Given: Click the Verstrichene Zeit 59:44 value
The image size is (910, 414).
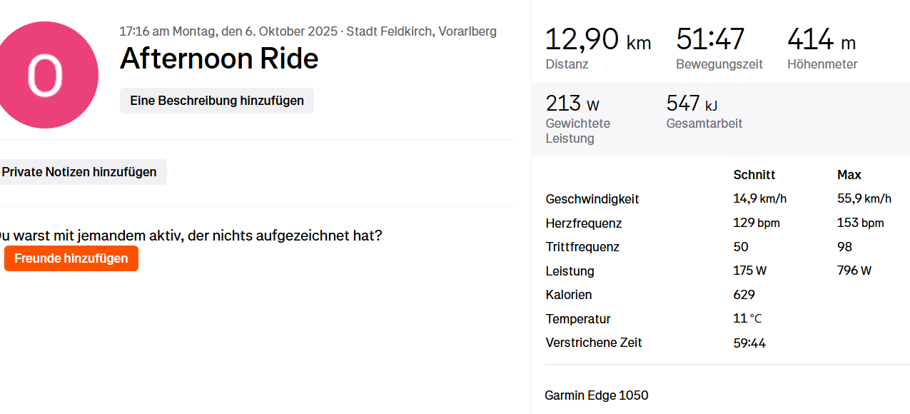Looking at the screenshot, I should pos(749,343).
